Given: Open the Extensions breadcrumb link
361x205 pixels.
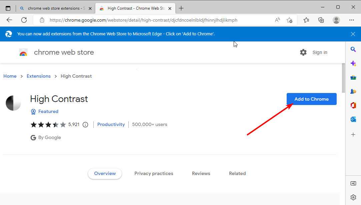Looking at the screenshot, I should (x=38, y=76).
